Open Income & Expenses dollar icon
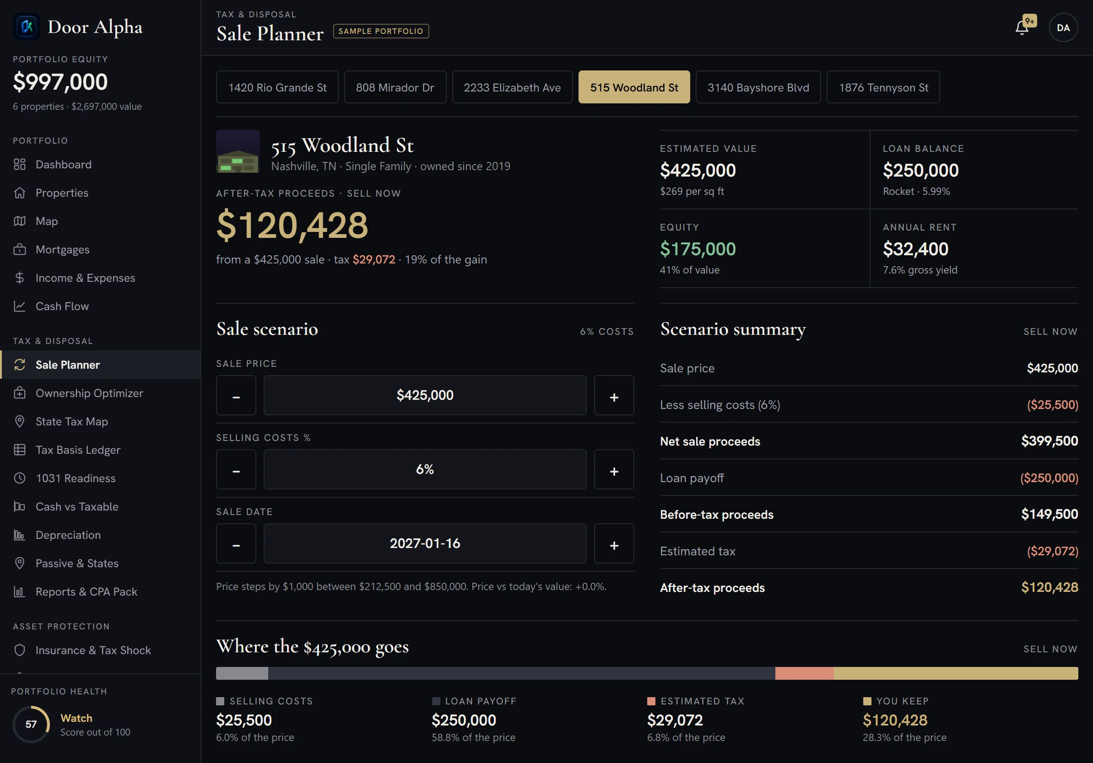This screenshot has height=763, width=1093. tap(20, 278)
